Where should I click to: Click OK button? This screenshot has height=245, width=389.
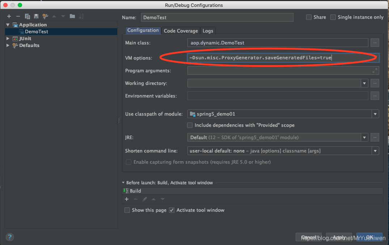click(x=369, y=237)
